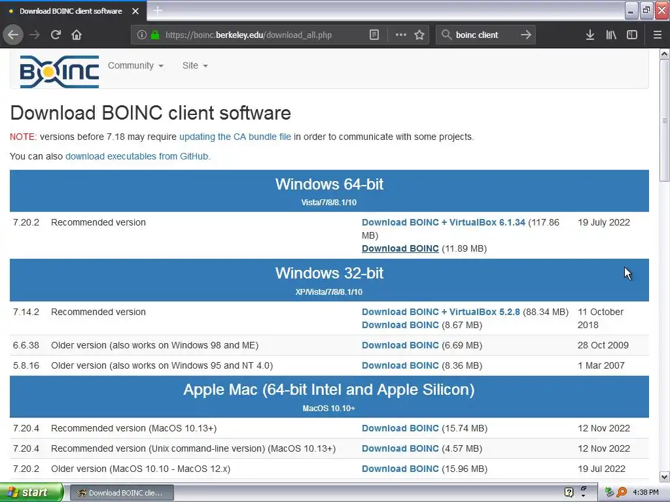Download BOINC 11.89 MB Windows 64-bit
The width and height of the screenshot is (670, 502).
tap(400, 248)
